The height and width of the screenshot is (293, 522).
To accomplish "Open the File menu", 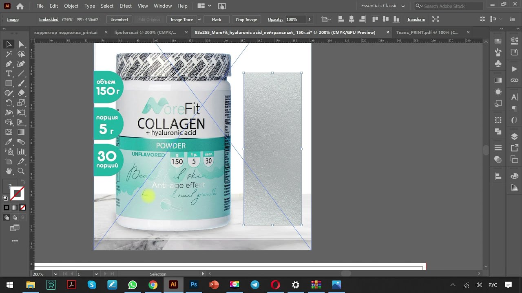I will [40, 6].
